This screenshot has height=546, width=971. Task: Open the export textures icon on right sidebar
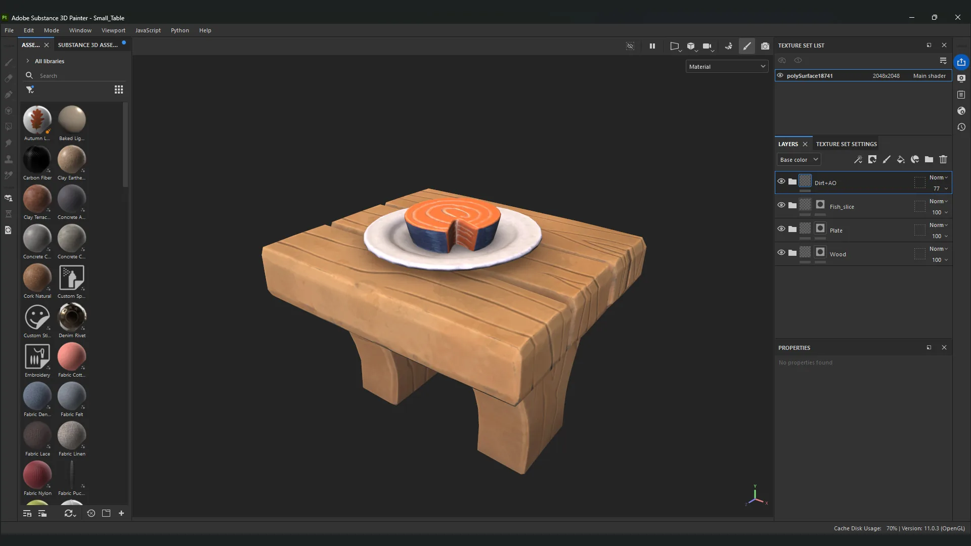click(x=961, y=62)
